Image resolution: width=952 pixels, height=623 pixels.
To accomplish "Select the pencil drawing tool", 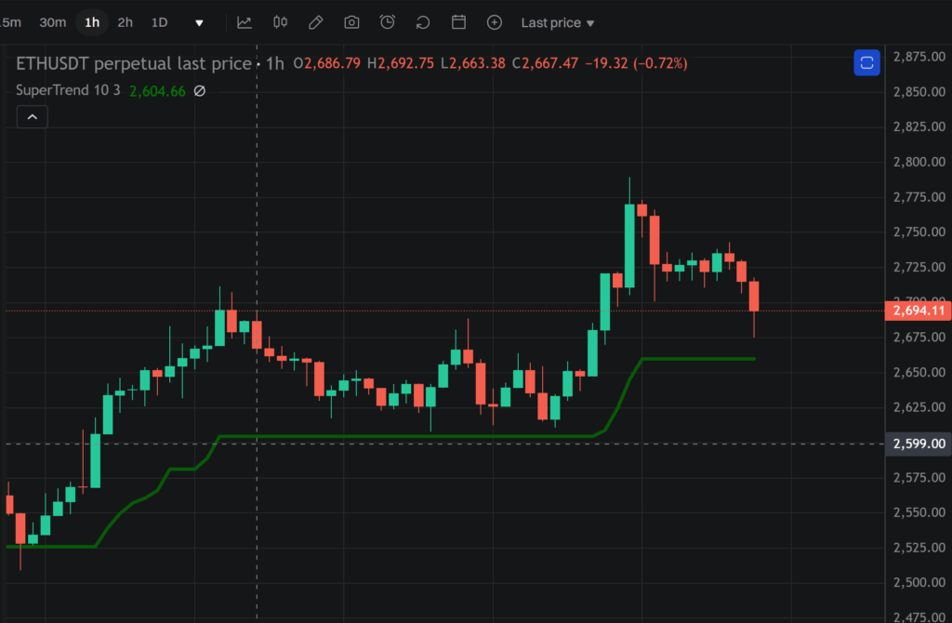I will click(x=316, y=22).
